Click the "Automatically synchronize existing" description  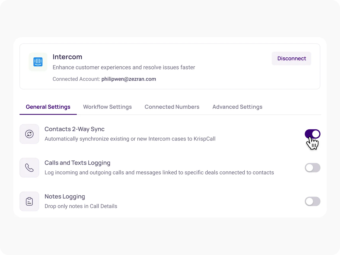(130, 139)
